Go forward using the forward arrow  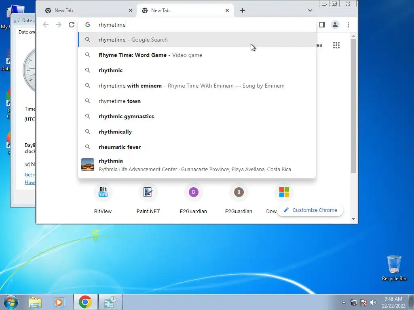pyautogui.click(x=59, y=25)
